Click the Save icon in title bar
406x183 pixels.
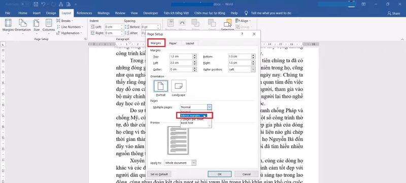(36, 4)
